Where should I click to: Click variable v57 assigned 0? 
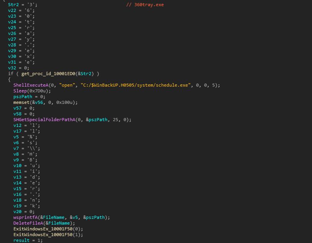pyautogui.click(x=17, y=108)
